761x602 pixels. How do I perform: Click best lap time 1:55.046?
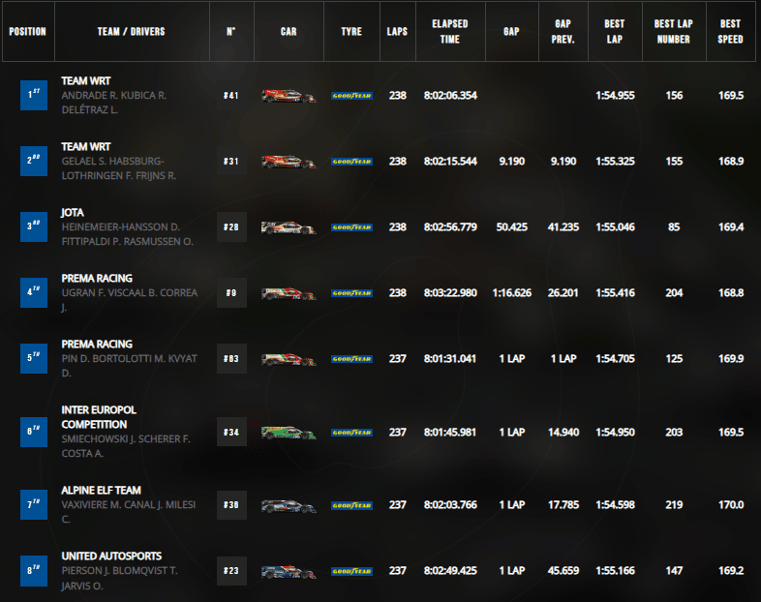[x=615, y=227]
